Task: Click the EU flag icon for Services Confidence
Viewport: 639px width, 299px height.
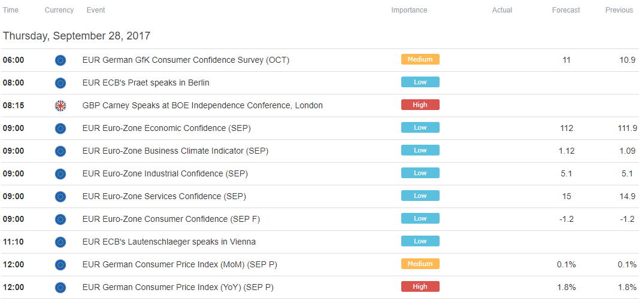Action: tap(60, 197)
